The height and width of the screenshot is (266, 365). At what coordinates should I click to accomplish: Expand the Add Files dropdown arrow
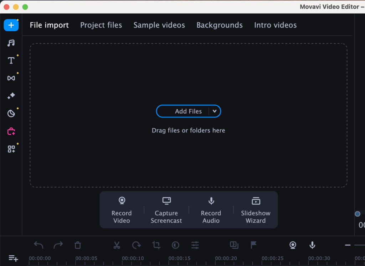point(215,111)
